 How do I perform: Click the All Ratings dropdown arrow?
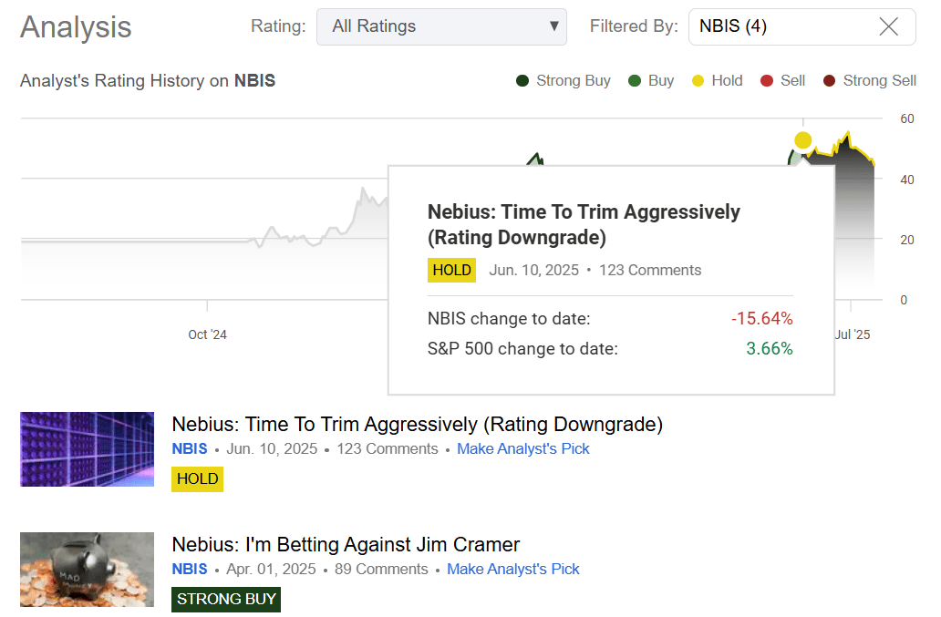click(553, 27)
